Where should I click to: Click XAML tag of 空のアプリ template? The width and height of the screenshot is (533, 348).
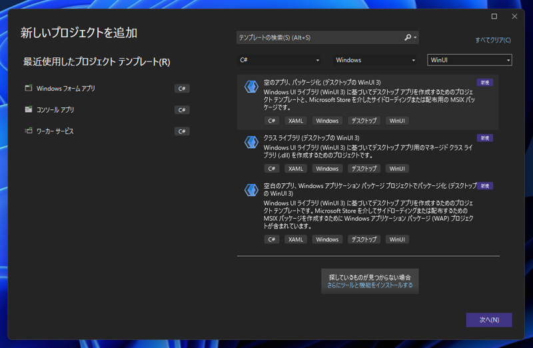click(x=295, y=121)
